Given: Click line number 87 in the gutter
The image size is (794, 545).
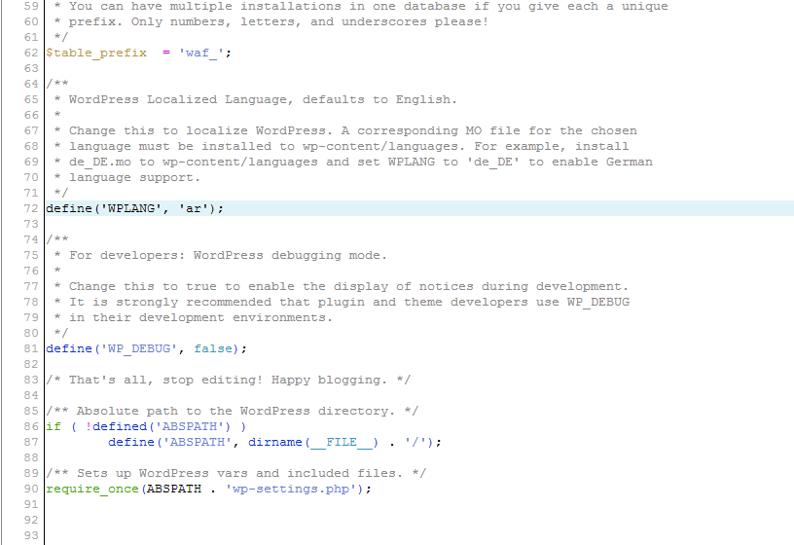Looking at the screenshot, I should coord(29,442).
